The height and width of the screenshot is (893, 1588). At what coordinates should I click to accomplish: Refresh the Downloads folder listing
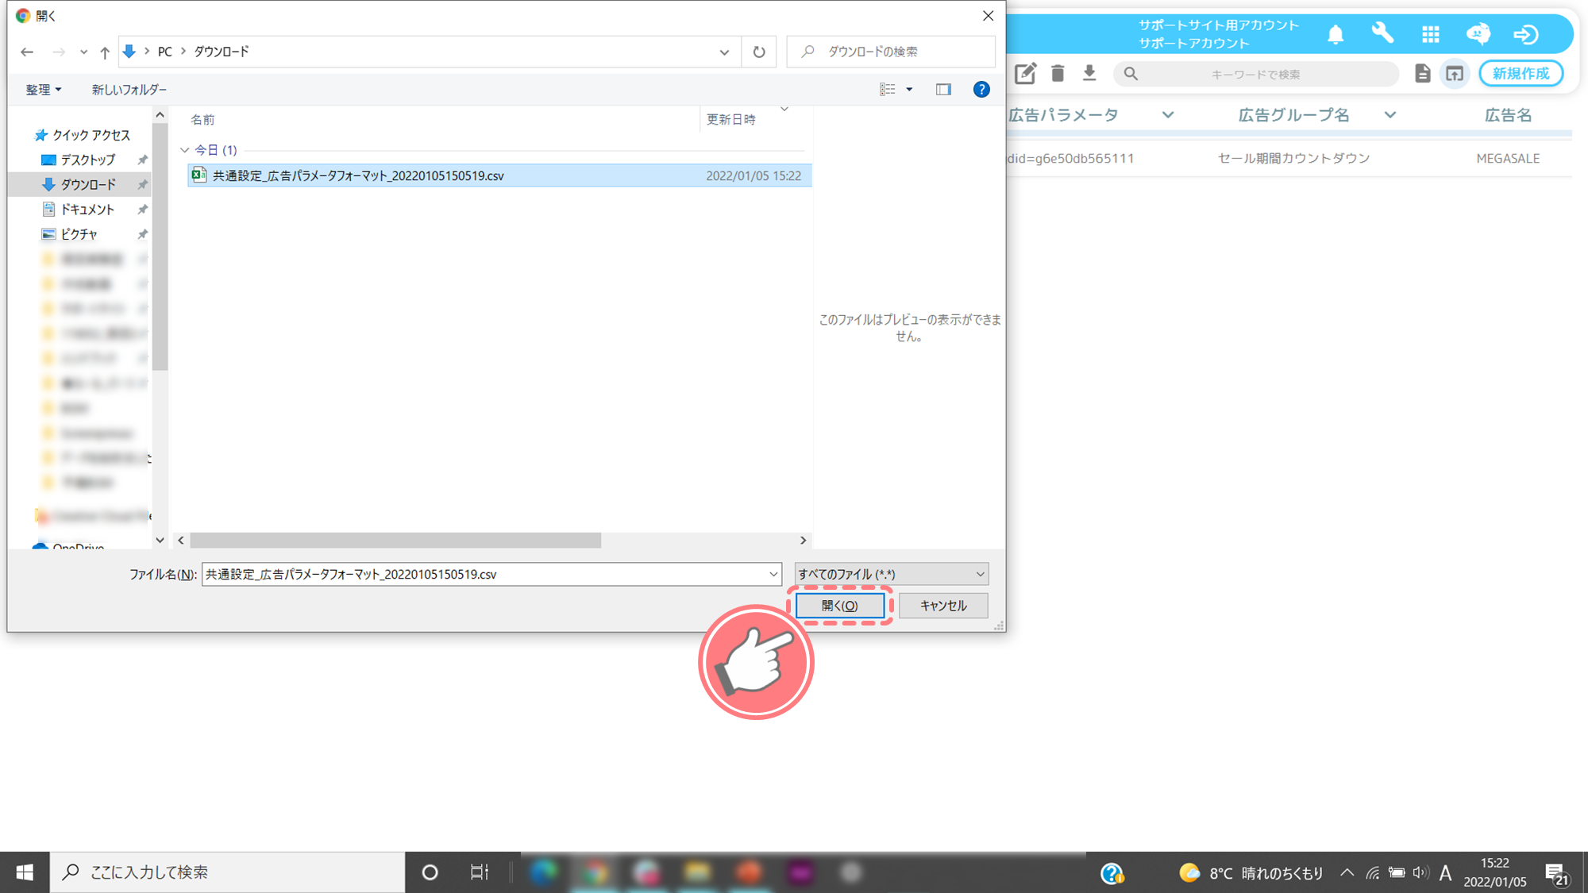coord(759,52)
